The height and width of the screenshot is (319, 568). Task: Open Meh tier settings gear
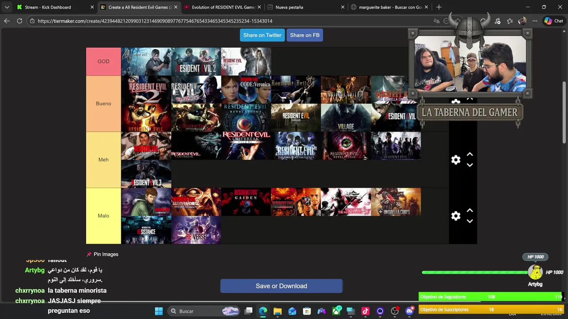pyautogui.click(x=456, y=160)
